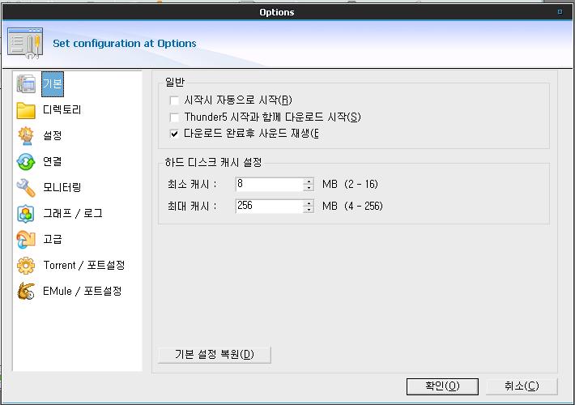This screenshot has height=405, width=575.
Task: Click the '일반' group label
Action: (175, 82)
